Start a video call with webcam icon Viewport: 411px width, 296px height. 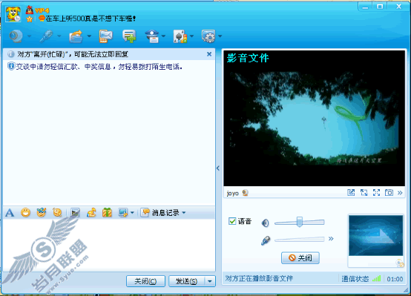point(16,36)
